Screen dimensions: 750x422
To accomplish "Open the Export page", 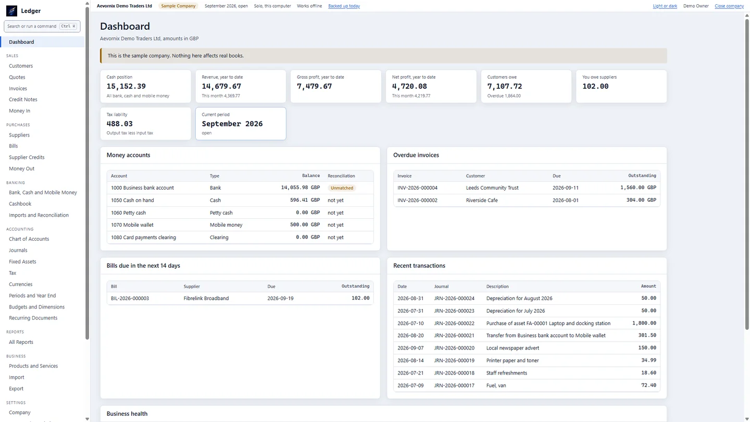I will pyautogui.click(x=16, y=389).
